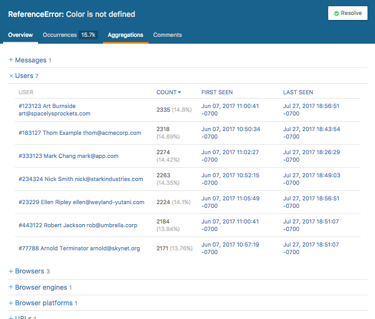Switch to the Overview tab
The image size is (375, 319).
(21, 35)
